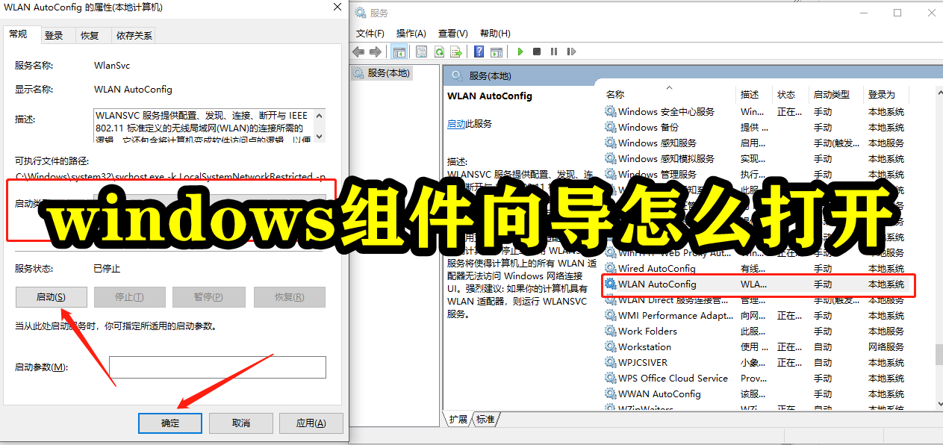Viewport: 943px width, 445px height.
Task: Click gear icon of Windows 感知模拟服务 row
Action: pos(611,158)
